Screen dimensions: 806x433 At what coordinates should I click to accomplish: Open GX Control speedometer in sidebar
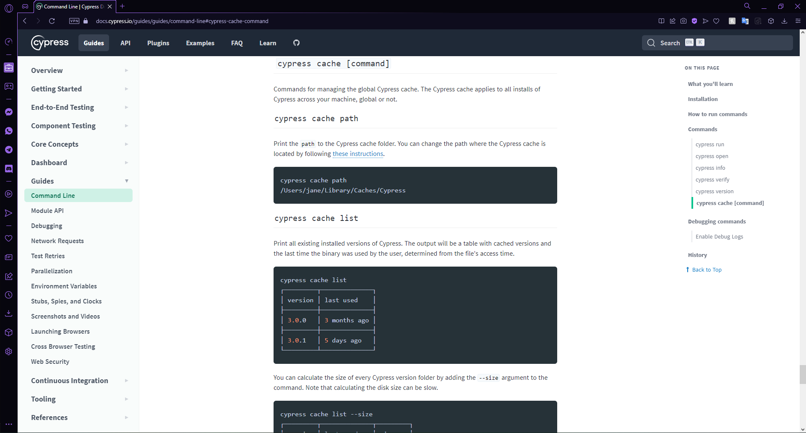8,41
